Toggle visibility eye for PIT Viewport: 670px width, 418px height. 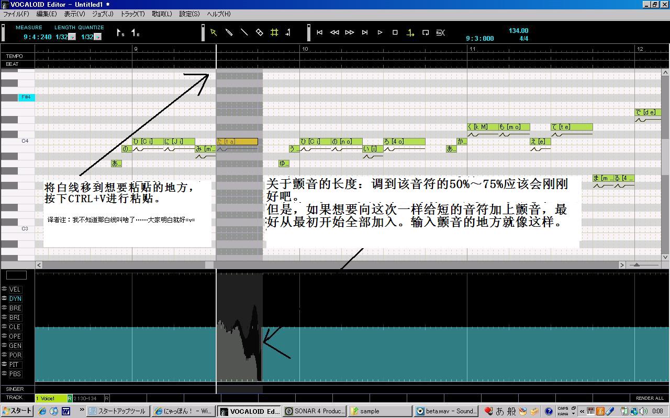click(4, 364)
